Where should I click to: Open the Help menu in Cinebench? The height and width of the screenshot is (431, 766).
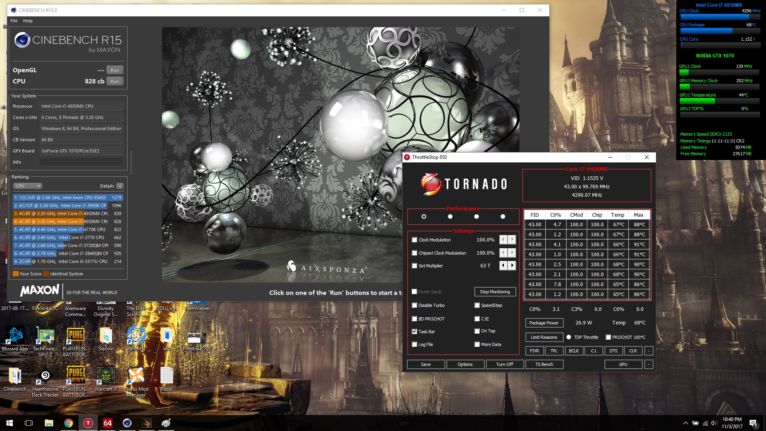pyautogui.click(x=28, y=21)
